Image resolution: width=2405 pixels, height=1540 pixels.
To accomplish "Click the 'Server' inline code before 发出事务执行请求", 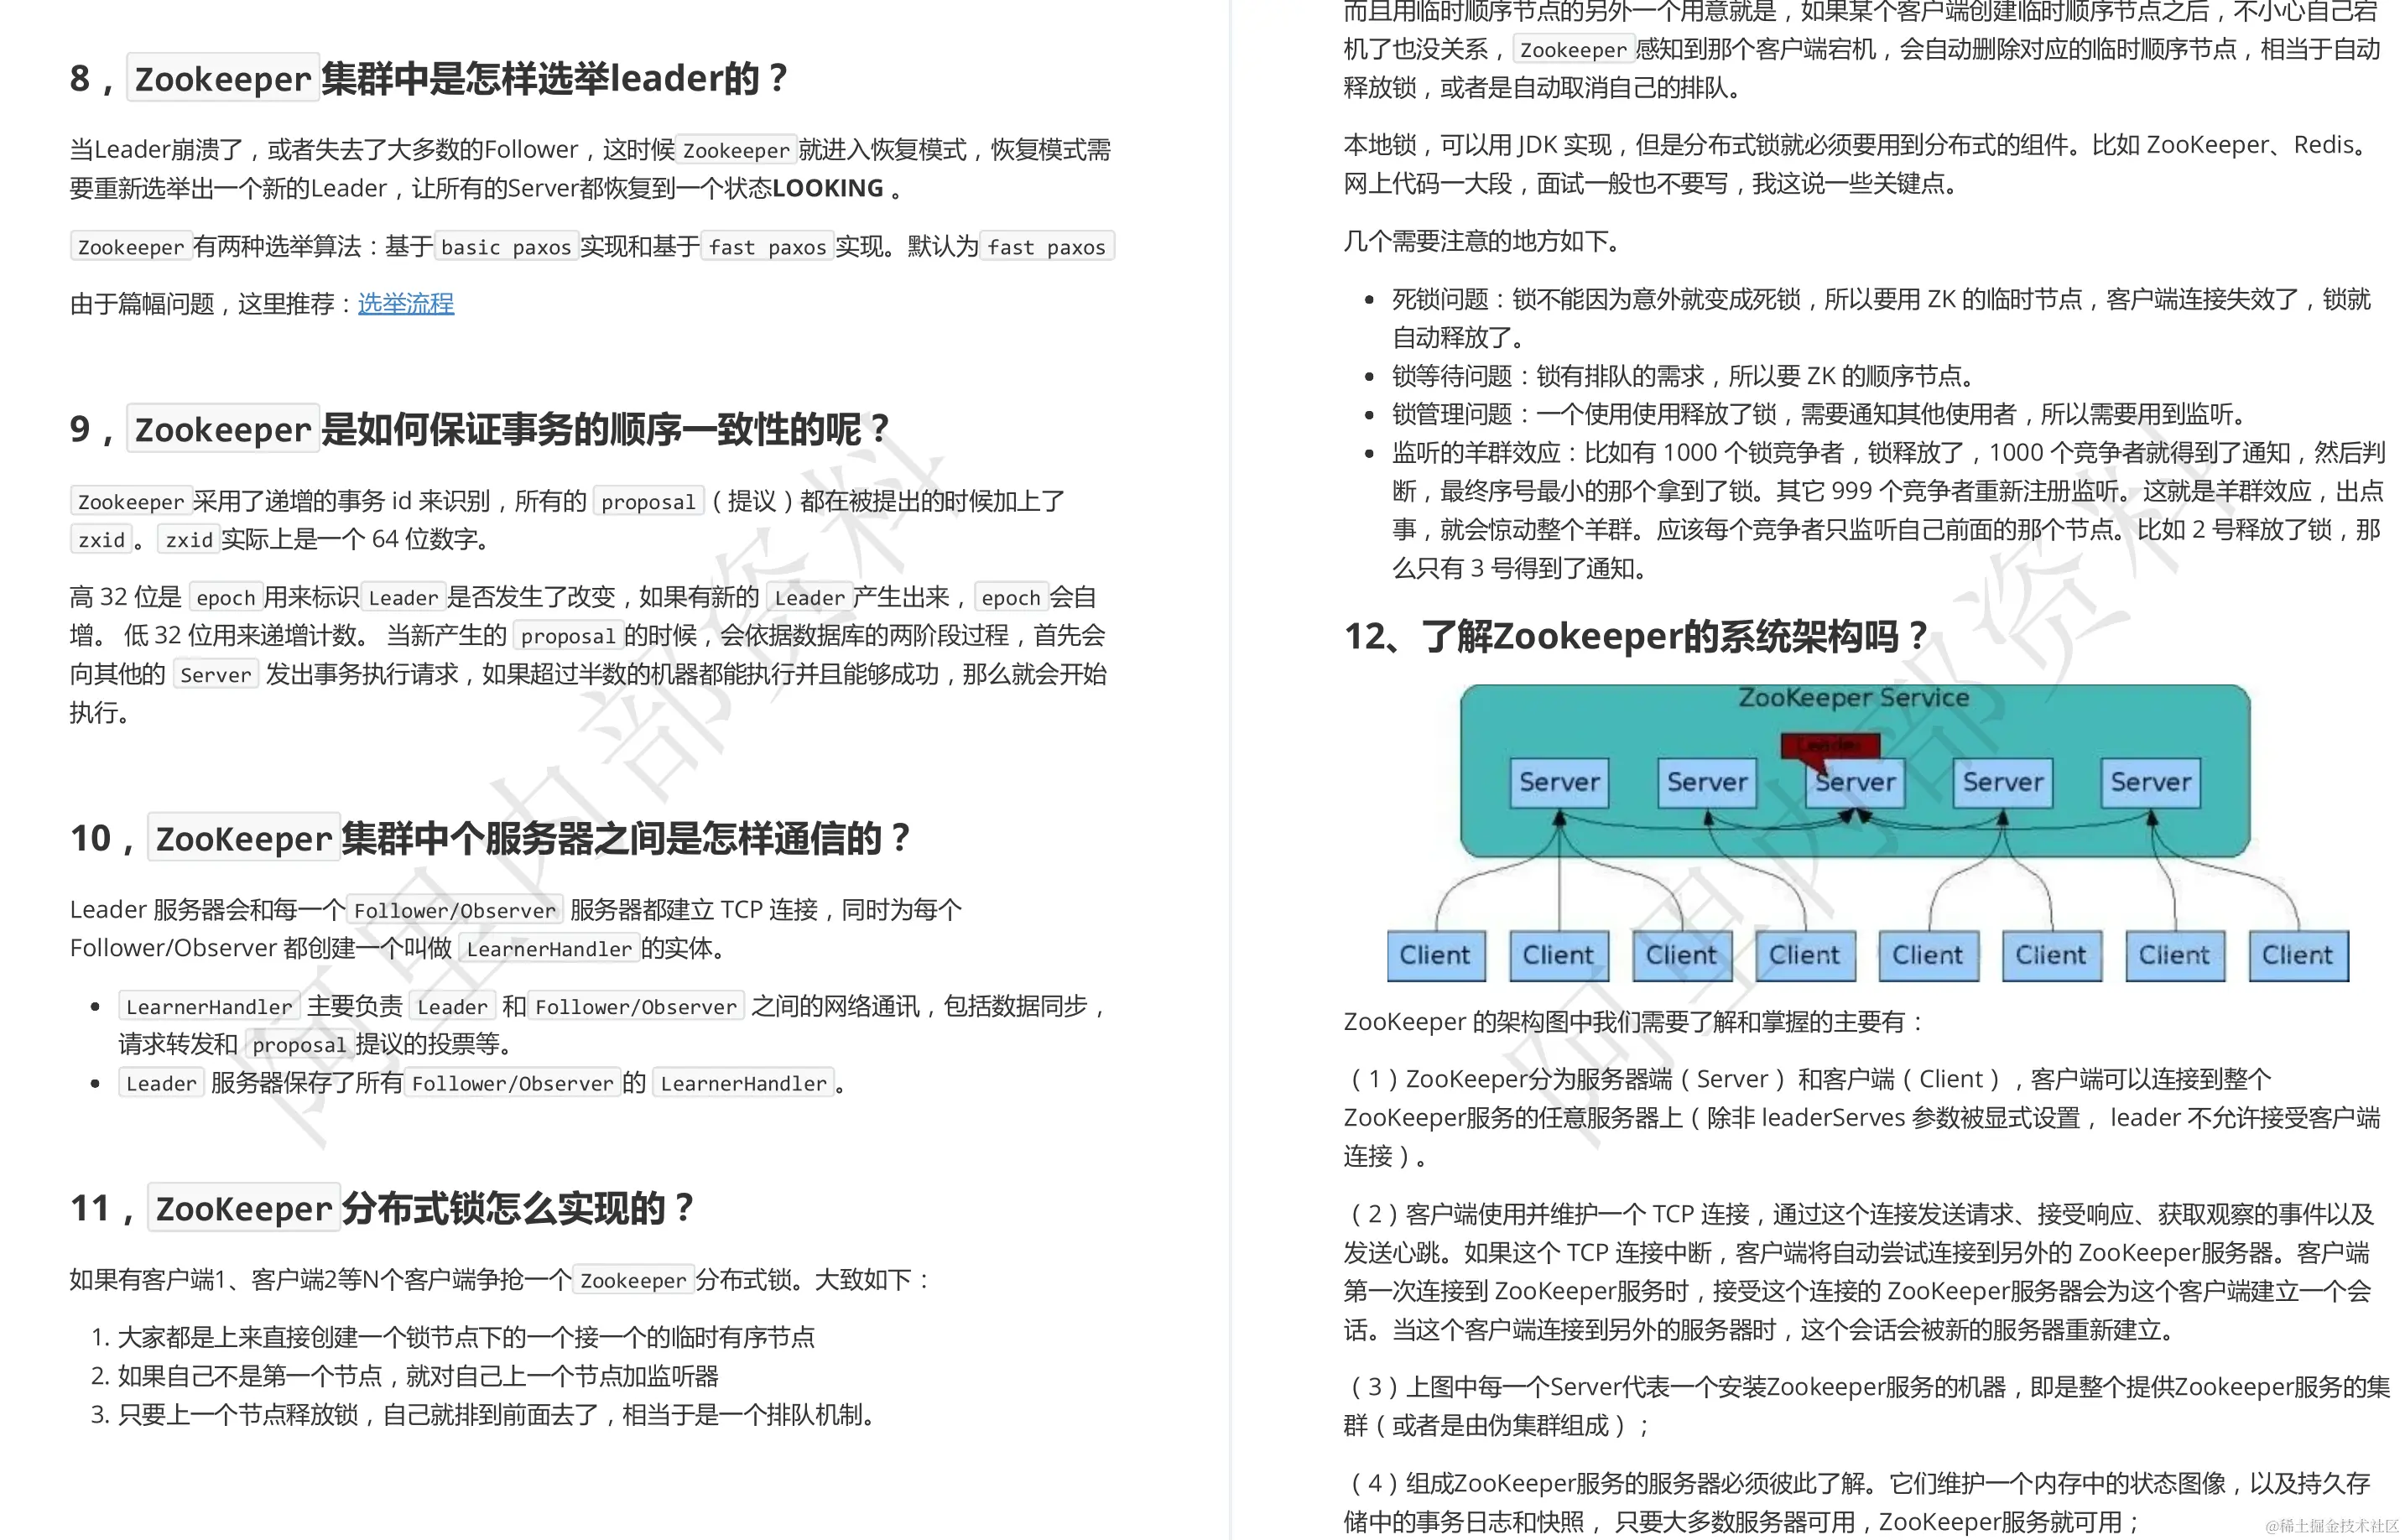I will (216, 675).
